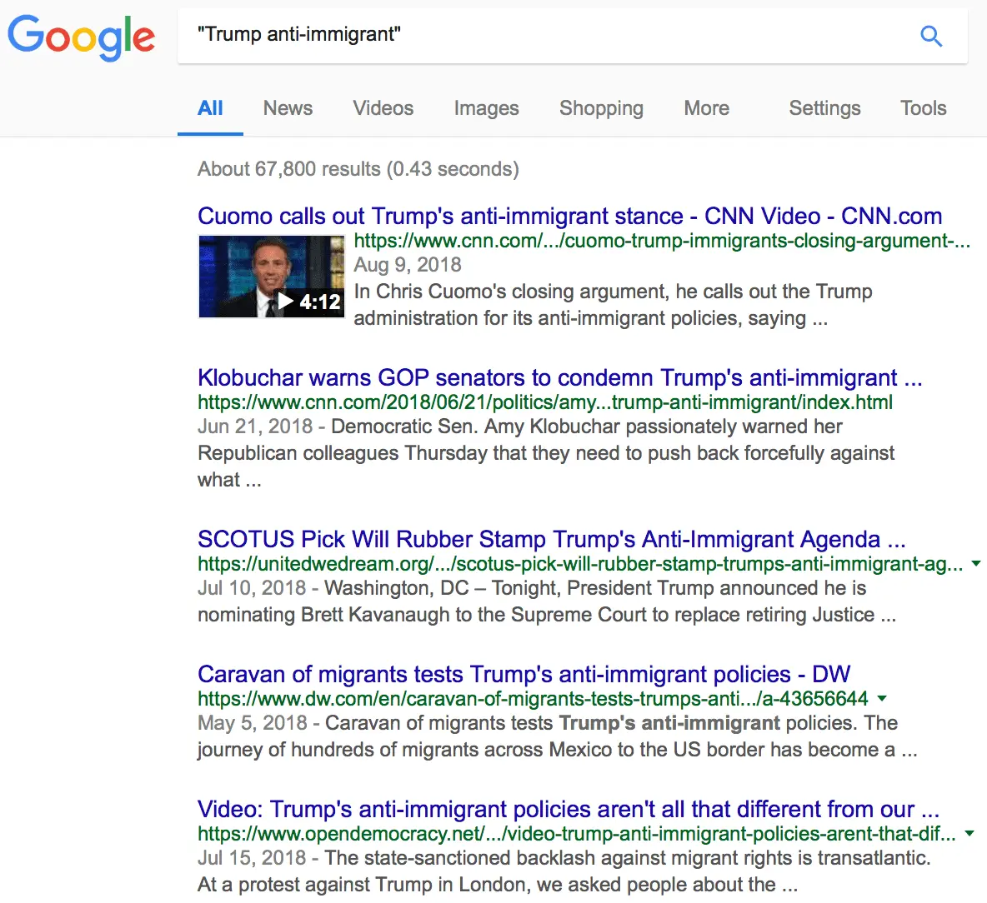The height and width of the screenshot is (903, 987).
Task: Open dropdown arrow next to dw.com URL
Action: point(882,699)
